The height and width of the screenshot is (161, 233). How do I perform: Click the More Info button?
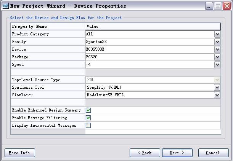[20, 153]
